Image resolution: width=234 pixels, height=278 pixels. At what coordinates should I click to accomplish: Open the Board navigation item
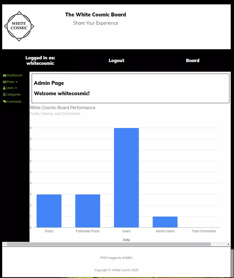tap(192, 61)
